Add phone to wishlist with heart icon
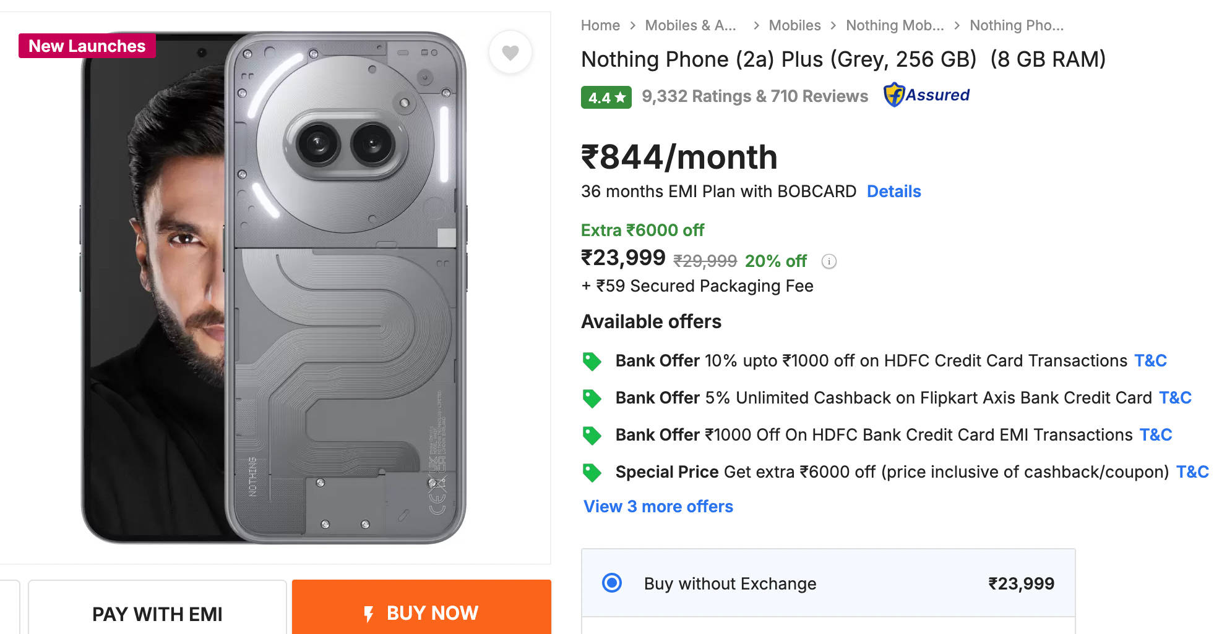The height and width of the screenshot is (634, 1214). click(510, 53)
